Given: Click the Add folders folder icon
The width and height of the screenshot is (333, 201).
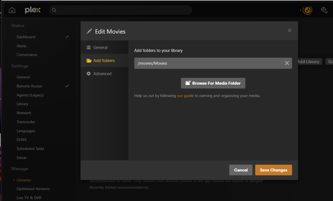Looking at the screenshot, I should click(89, 61).
